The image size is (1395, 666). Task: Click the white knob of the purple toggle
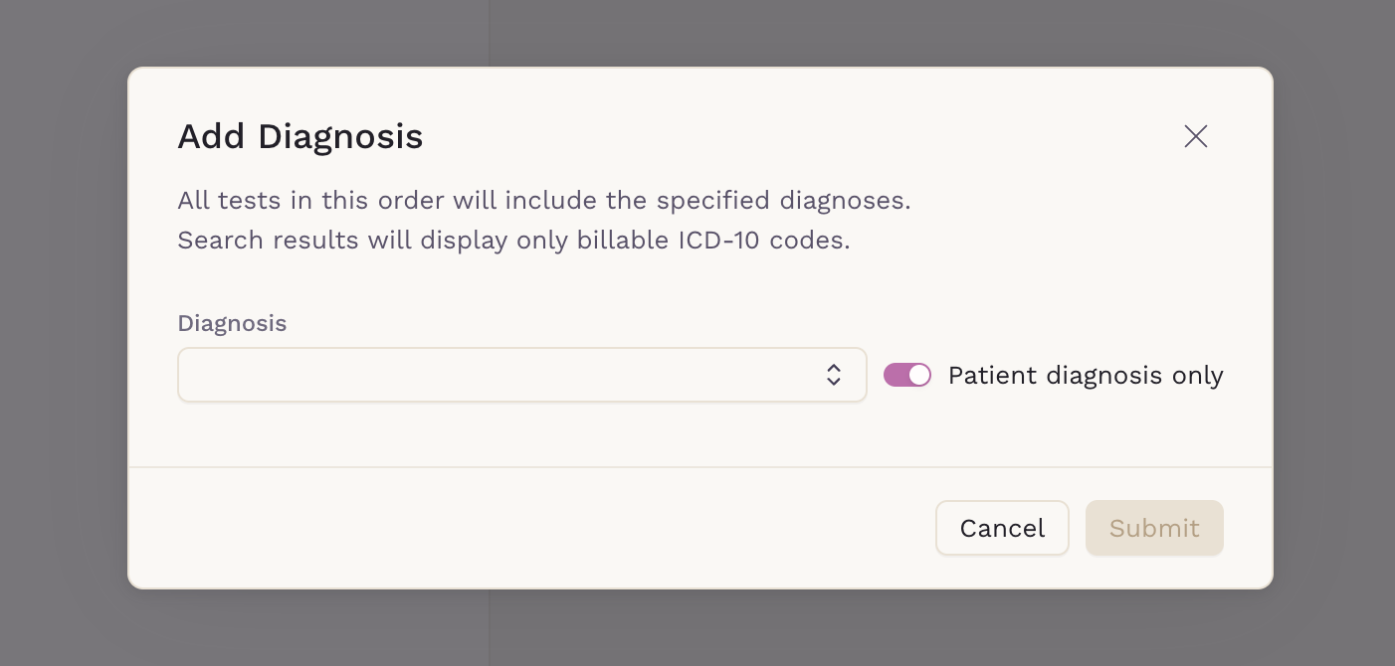click(919, 375)
